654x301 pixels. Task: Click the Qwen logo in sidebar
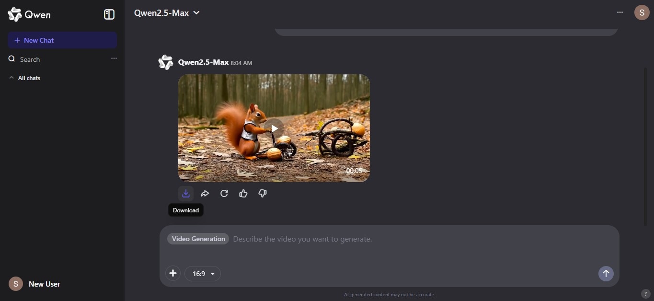click(29, 14)
